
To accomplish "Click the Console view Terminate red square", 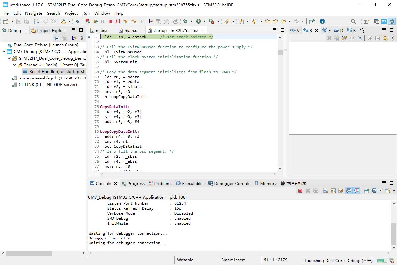I will click(x=300, y=191).
